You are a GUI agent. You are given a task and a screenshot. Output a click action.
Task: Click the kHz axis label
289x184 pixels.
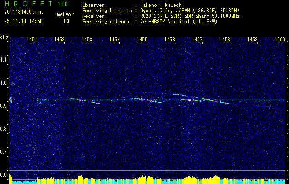[4, 37]
